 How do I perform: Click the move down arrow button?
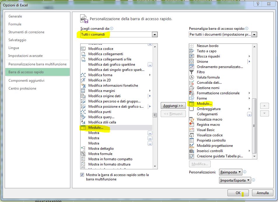coord(264,113)
